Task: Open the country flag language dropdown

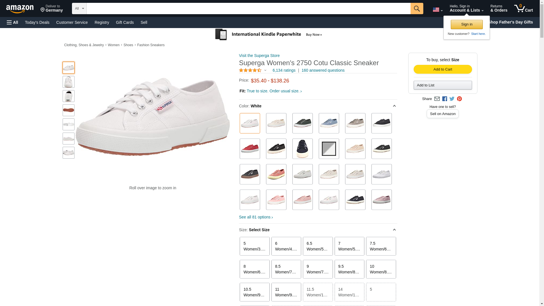Action: pos(437,10)
